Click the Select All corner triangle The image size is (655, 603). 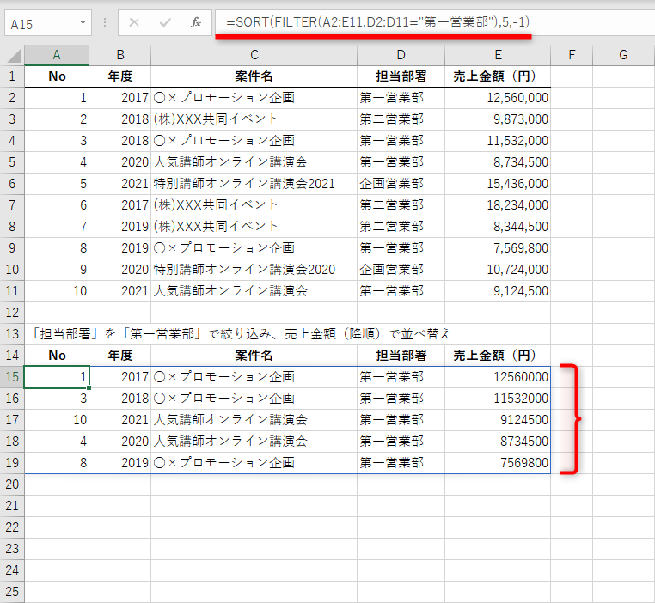[x=14, y=55]
